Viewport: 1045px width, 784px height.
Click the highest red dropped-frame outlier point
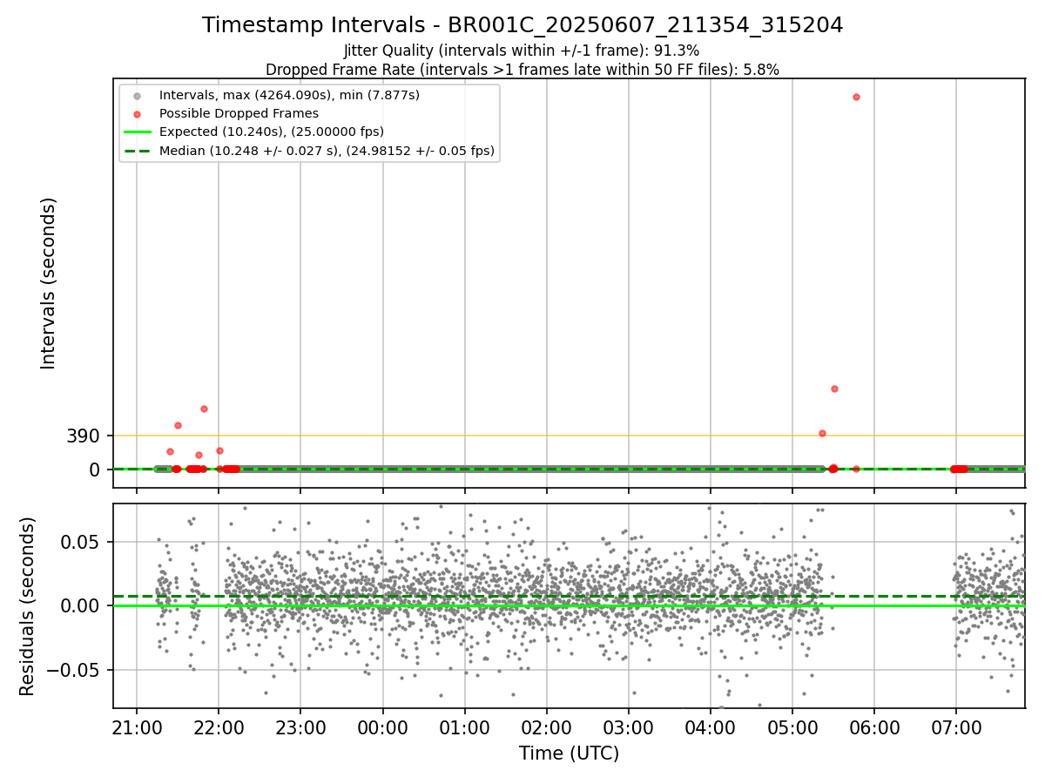pos(856,97)
